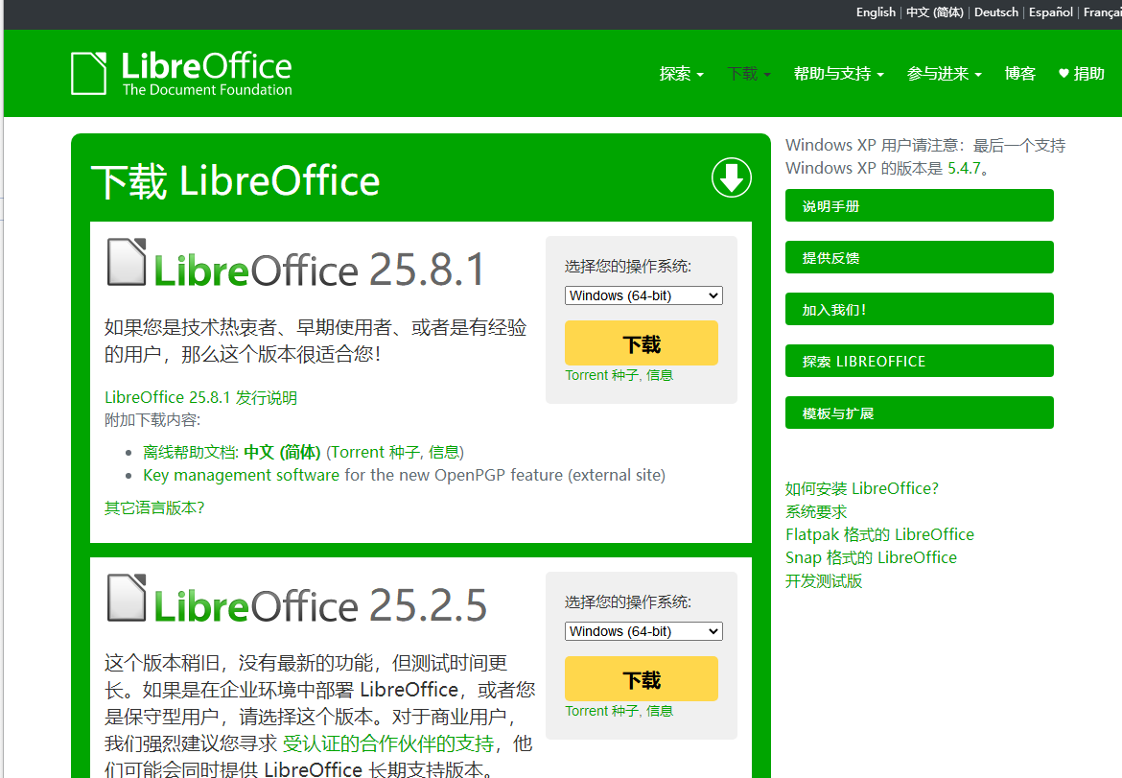Click the LibreOffice Document Foundation logo
The height and width of the screenshot is (778, 1122).
(x=182, y=73)
